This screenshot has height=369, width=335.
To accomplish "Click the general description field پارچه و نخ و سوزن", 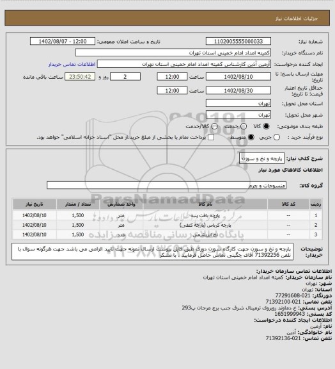I will point(261,159).
